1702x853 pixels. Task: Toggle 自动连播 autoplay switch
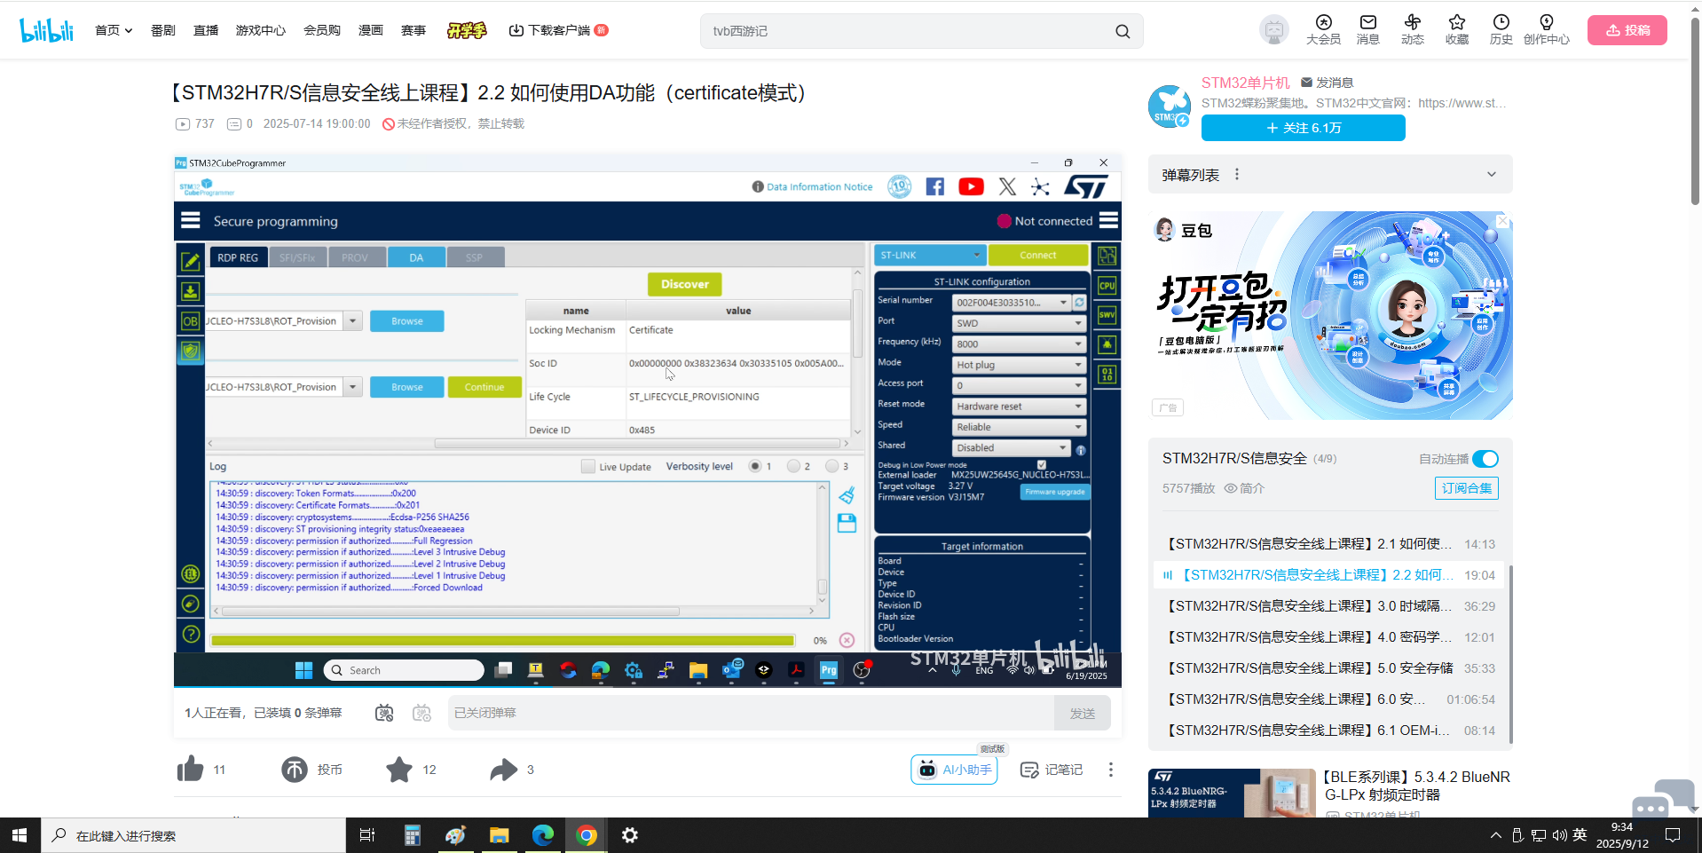tap(1485, 459)
